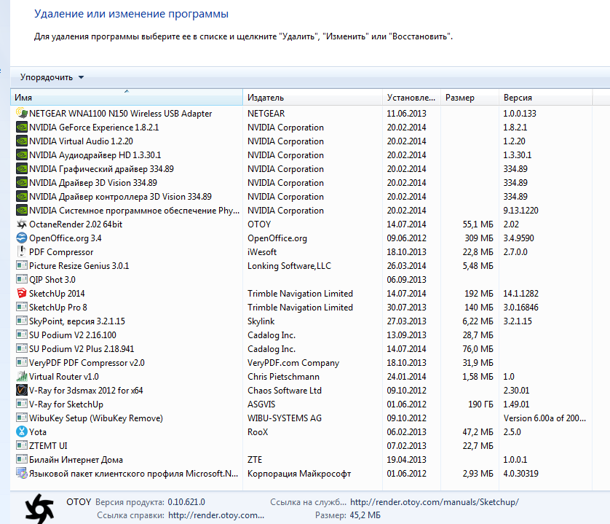The image size is (610, 524).
Task: Click the install date 24.01.2014
Action: [406, 377]
